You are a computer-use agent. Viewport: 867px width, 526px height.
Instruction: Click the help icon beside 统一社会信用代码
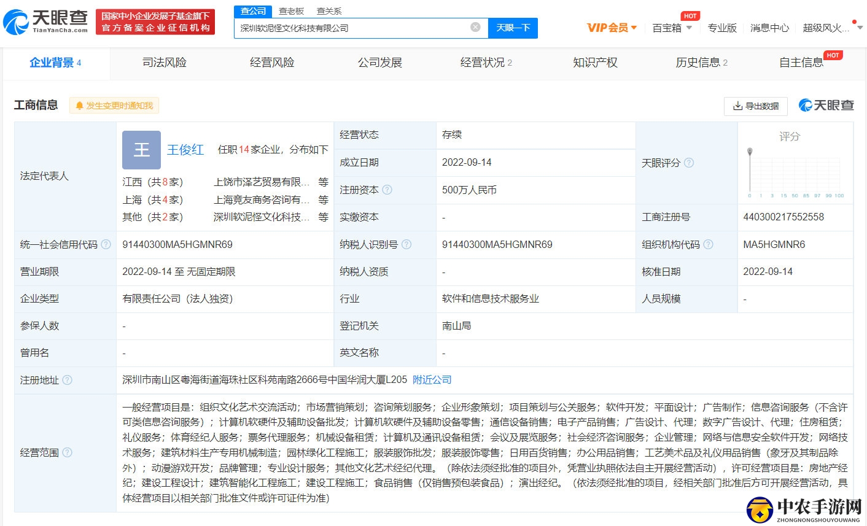pyautogui.click(x=106, y=244)
